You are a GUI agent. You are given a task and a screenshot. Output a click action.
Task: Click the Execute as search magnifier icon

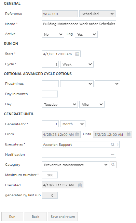[112, 144]
